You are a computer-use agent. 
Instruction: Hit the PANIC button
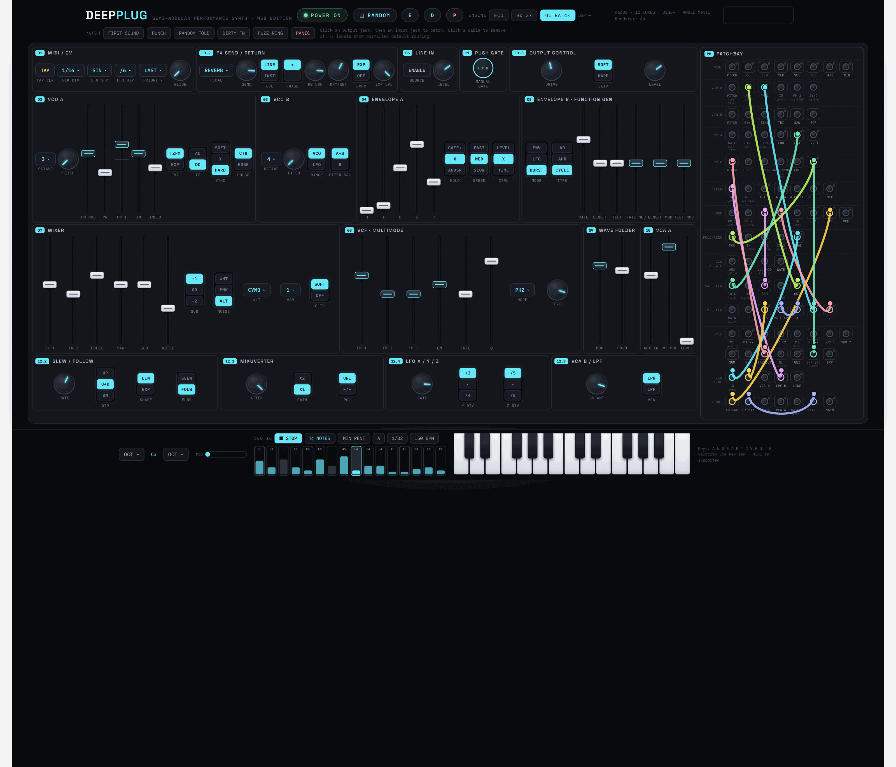click(x=303, y=33)
